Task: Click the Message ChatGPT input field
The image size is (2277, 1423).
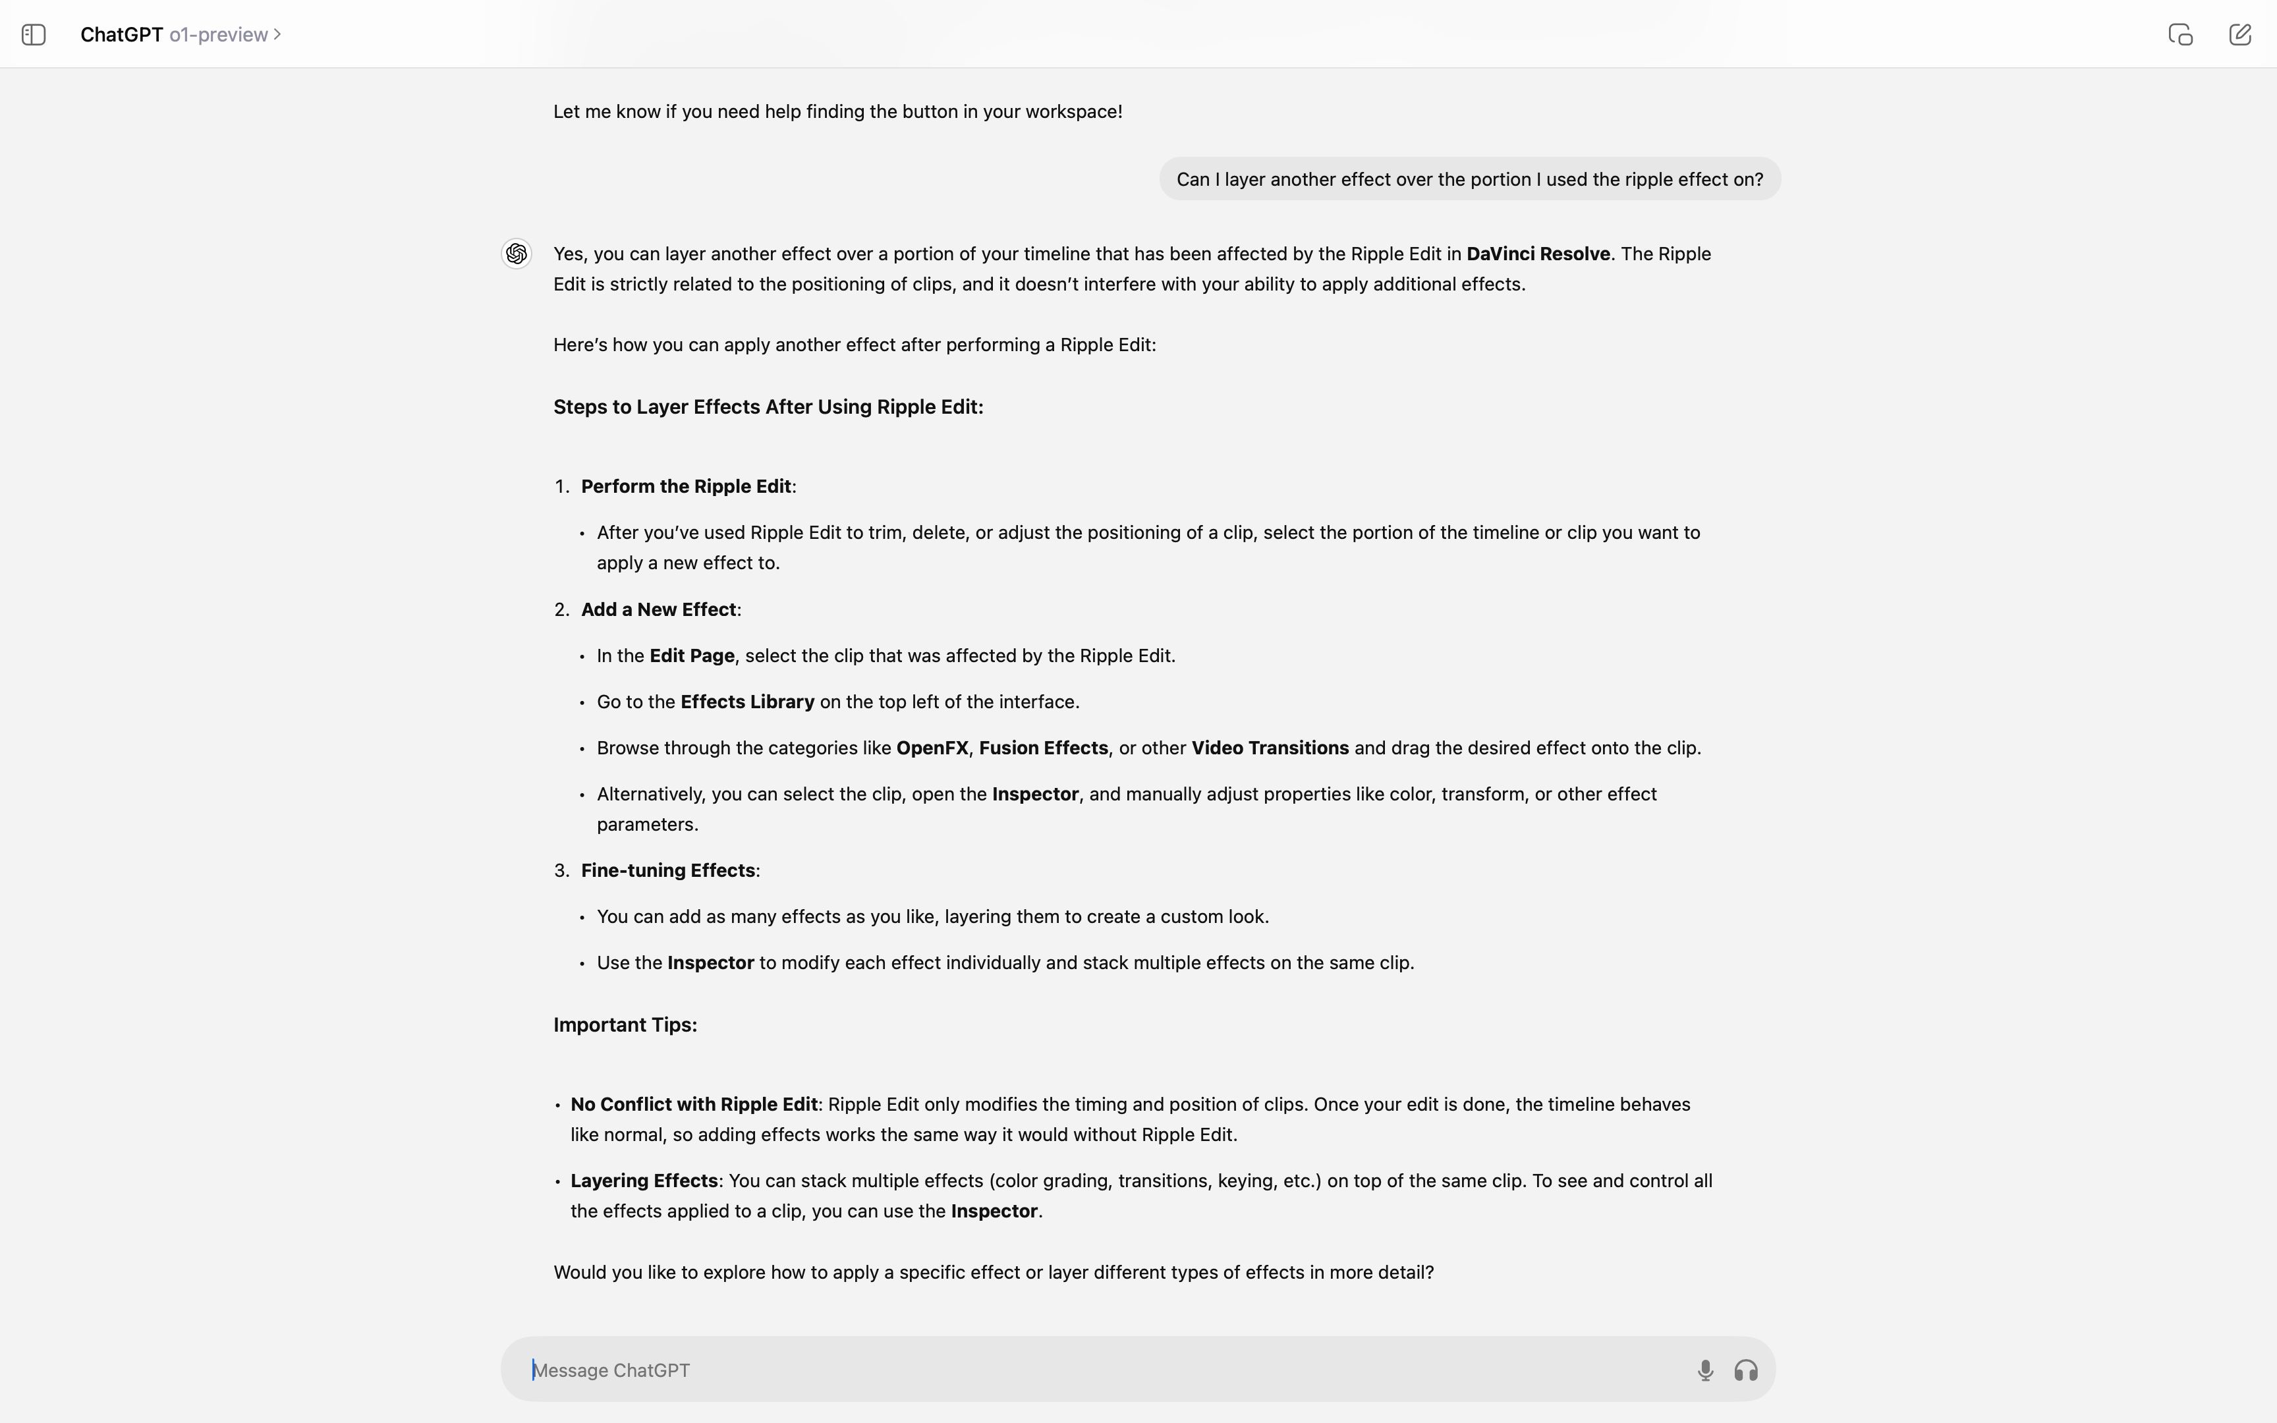Action: 1138,1369
